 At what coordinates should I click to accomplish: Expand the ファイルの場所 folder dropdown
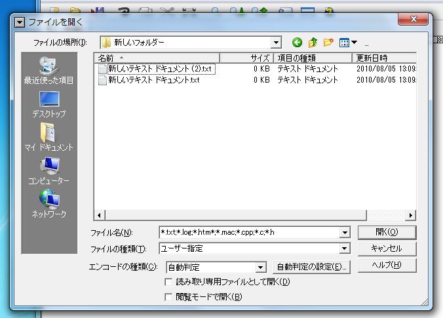click(277, 43)
